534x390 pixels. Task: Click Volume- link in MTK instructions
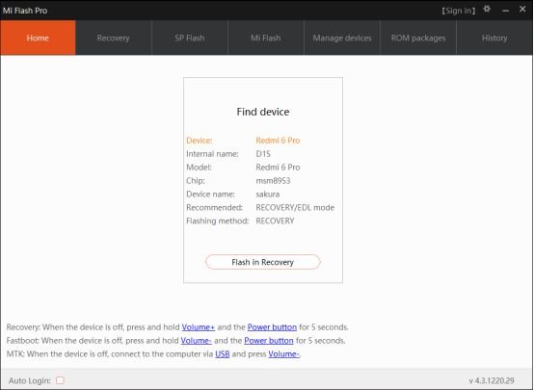coord(283,354)
